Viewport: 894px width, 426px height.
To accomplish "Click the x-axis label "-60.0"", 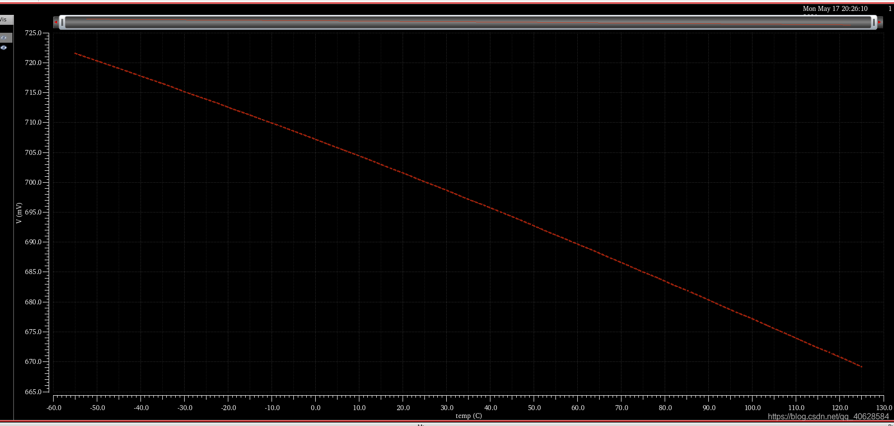I will coord(54,408).
